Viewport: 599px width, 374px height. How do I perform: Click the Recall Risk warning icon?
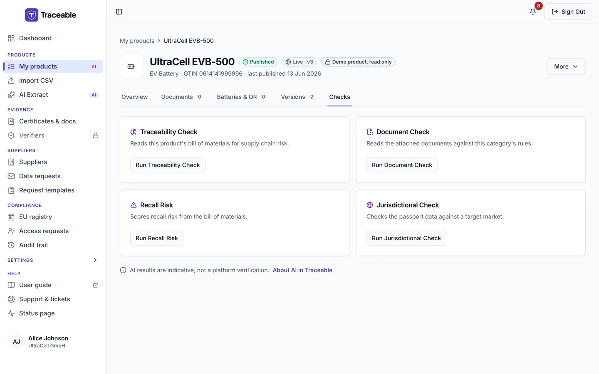pyautogui.click(x=134, y=205)
